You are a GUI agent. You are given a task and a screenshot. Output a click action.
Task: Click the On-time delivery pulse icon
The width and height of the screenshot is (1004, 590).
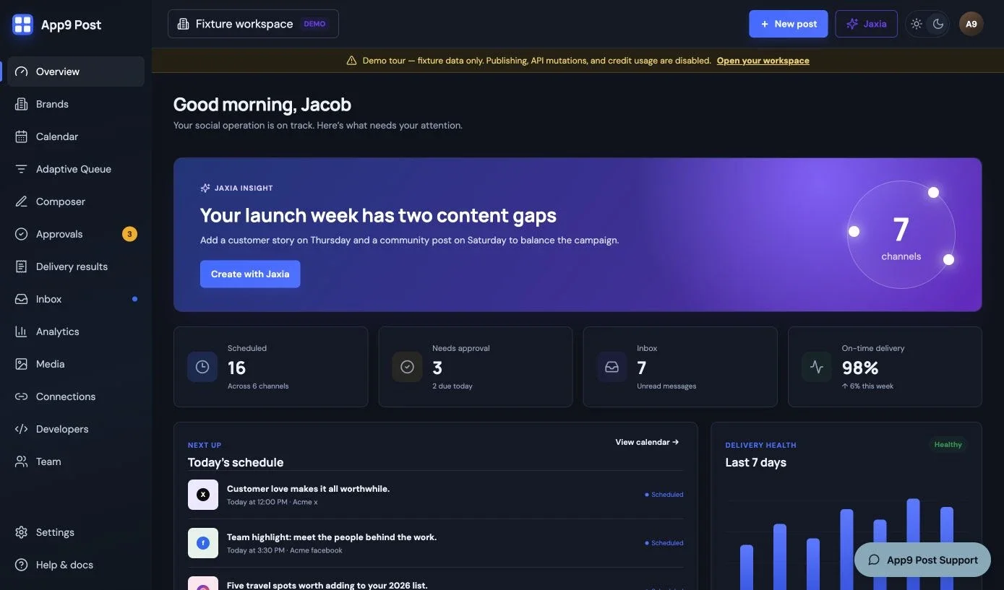point(817,367)
